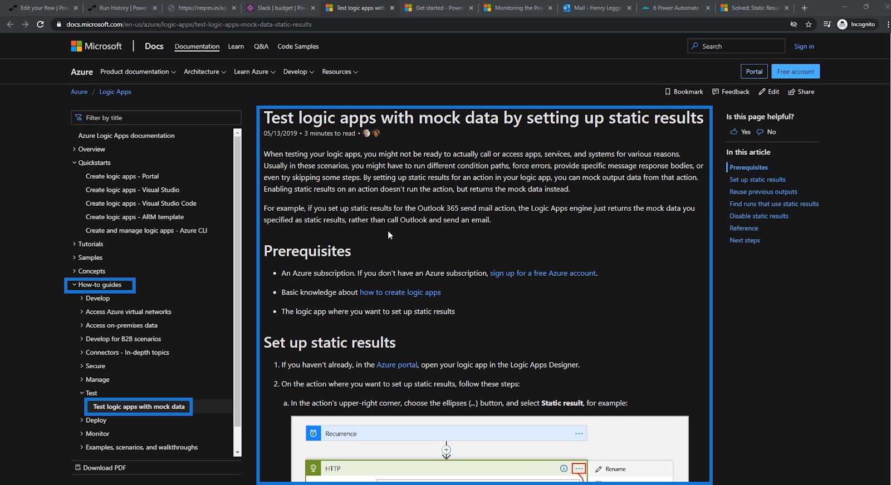
Task: Open a new browser tab with plus
Action: 804,8
